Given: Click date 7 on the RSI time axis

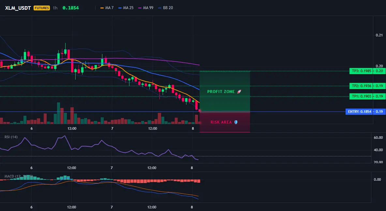Looking at the screenshot, I should (112, 168).
